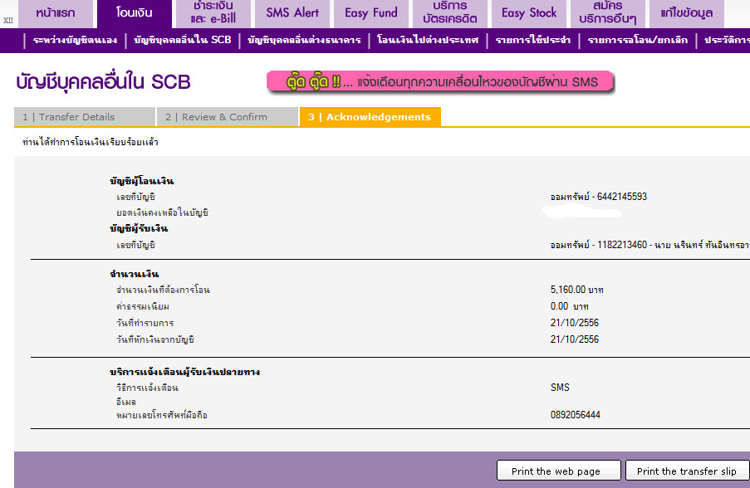Screen dimensions: 750x488
Task: Click the pink SMS alert promotion banner
Action: click(x=440, y=82)
